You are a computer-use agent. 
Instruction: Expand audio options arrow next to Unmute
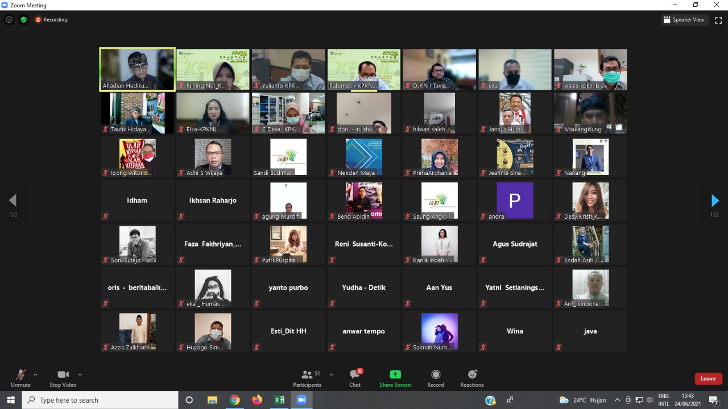pyautogui.click(x=35, y=374)
